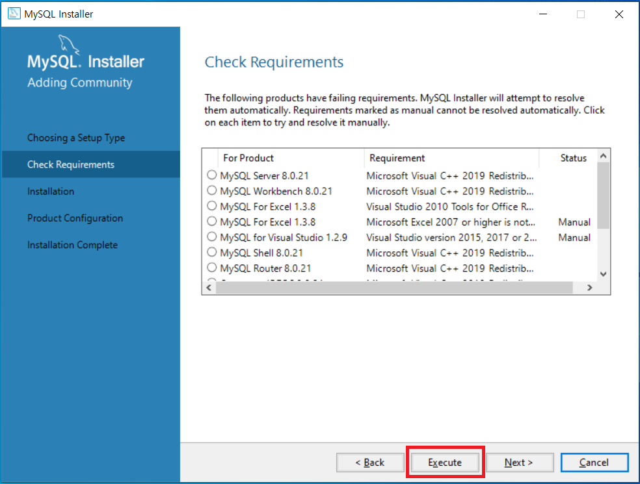Image resolution: width=640 pixels, height=484 pixels.
Task: Click the right arrow of the horizontal scrollbar
Action: pos(589,287)
